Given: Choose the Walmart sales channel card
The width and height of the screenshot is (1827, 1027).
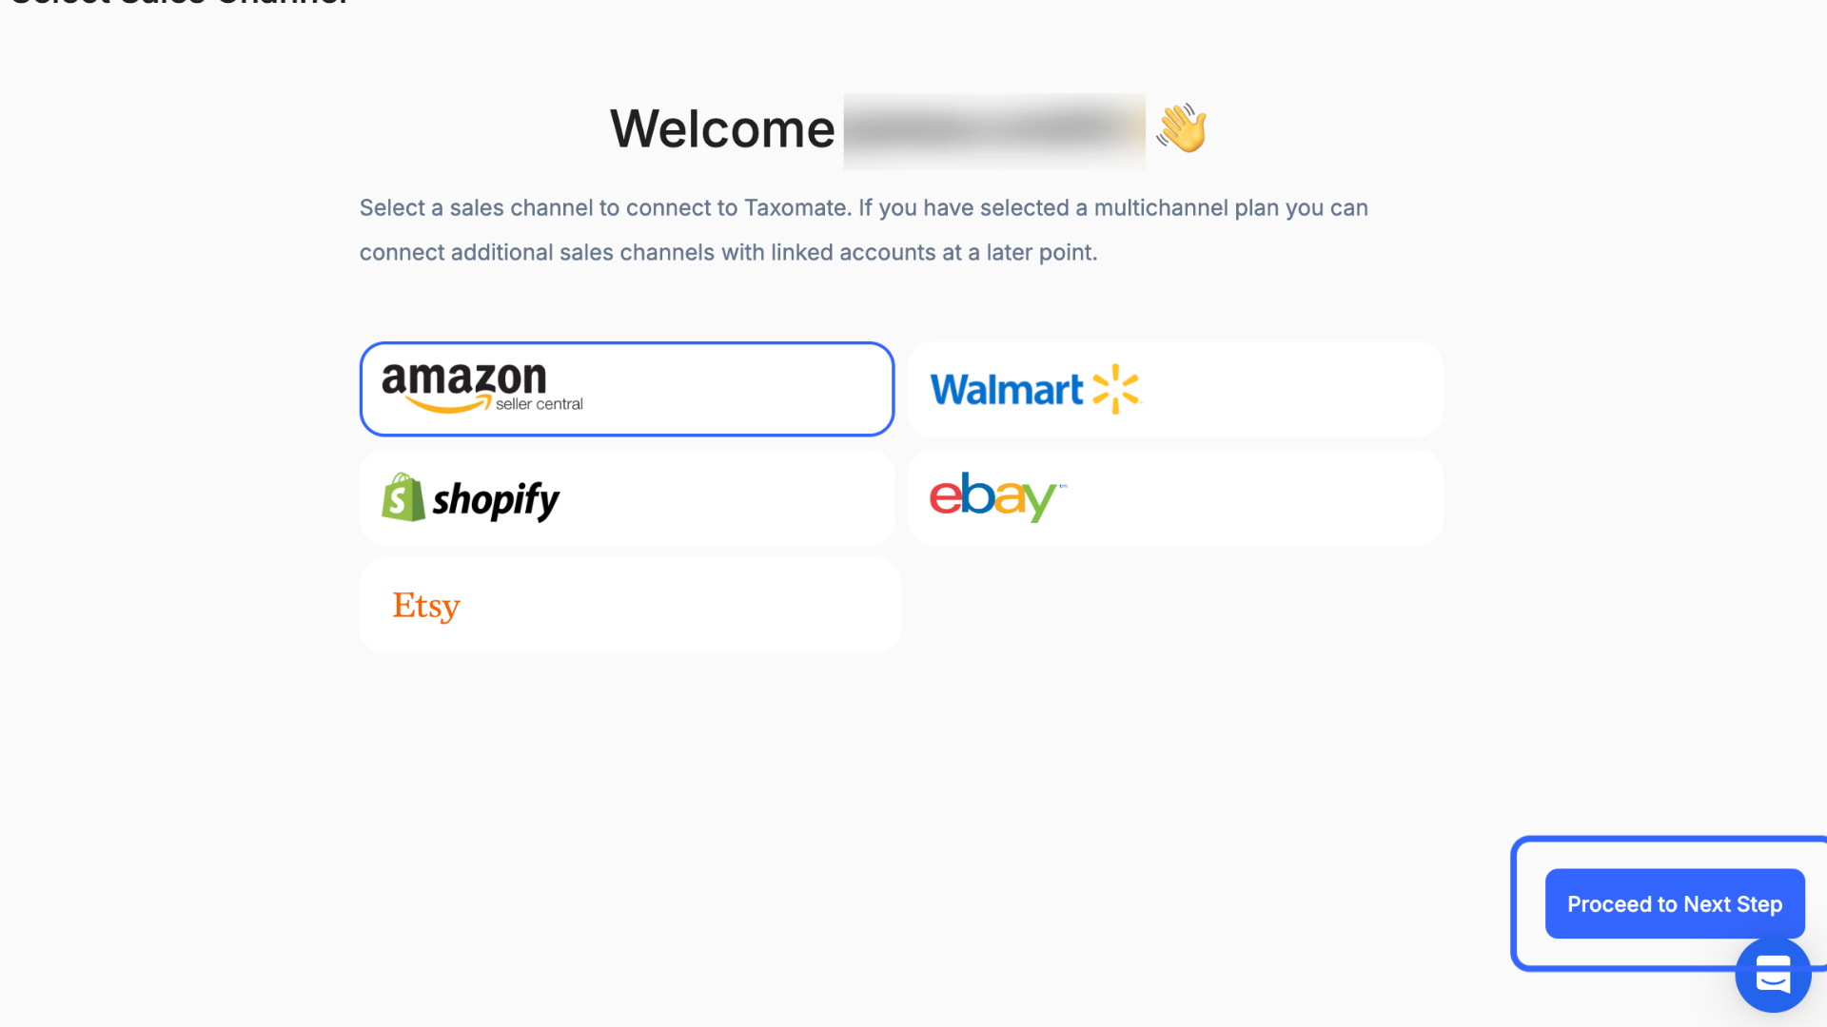Looking at the screenshot, I should (1175, 389).
